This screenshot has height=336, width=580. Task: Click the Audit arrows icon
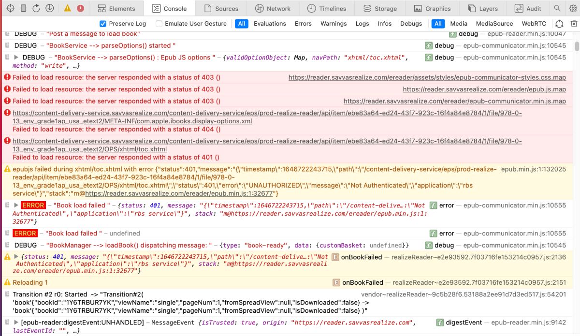point(519,9)
